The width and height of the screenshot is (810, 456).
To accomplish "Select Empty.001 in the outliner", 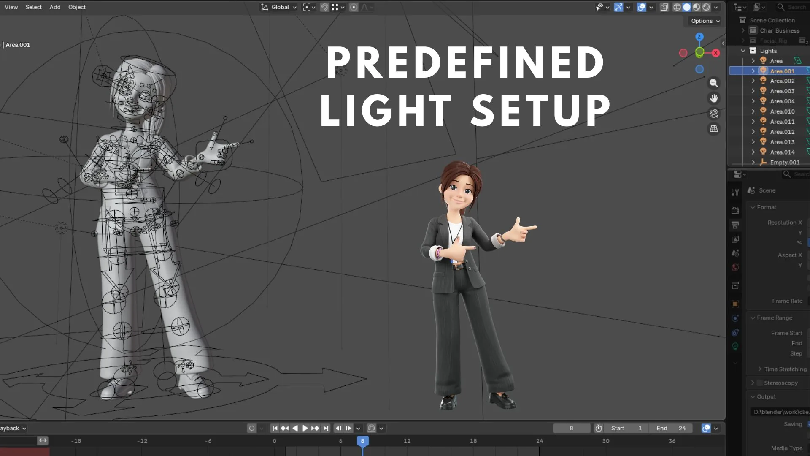I will [785, 163].
